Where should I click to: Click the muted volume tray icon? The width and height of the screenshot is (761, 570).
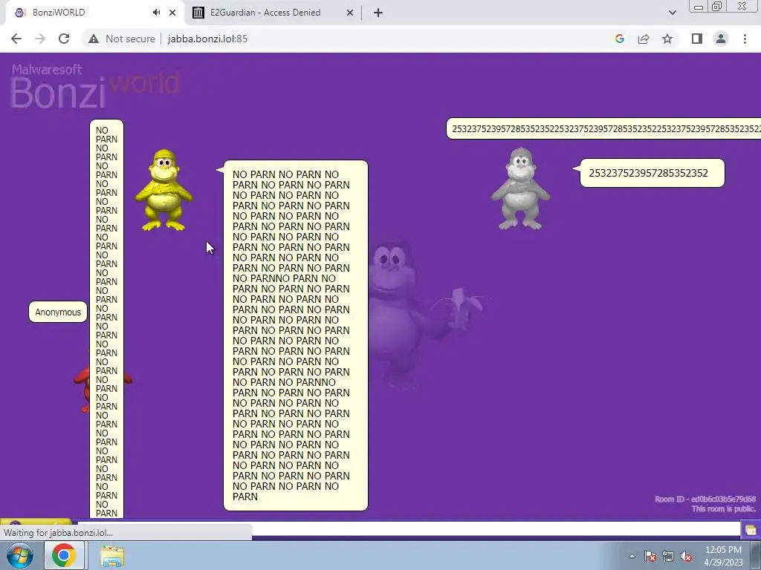(x=686, y=556)
